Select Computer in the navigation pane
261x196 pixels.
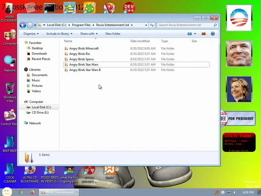(x=36, y=102)
